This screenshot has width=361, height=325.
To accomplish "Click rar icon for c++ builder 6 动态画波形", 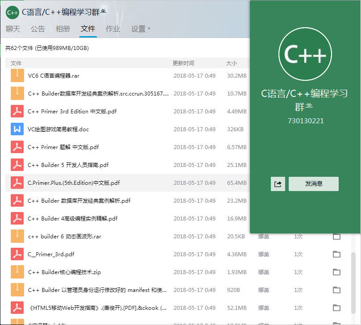I will click(x=17, y=236).
